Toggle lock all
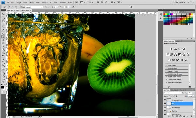 [x=177, y=96]
